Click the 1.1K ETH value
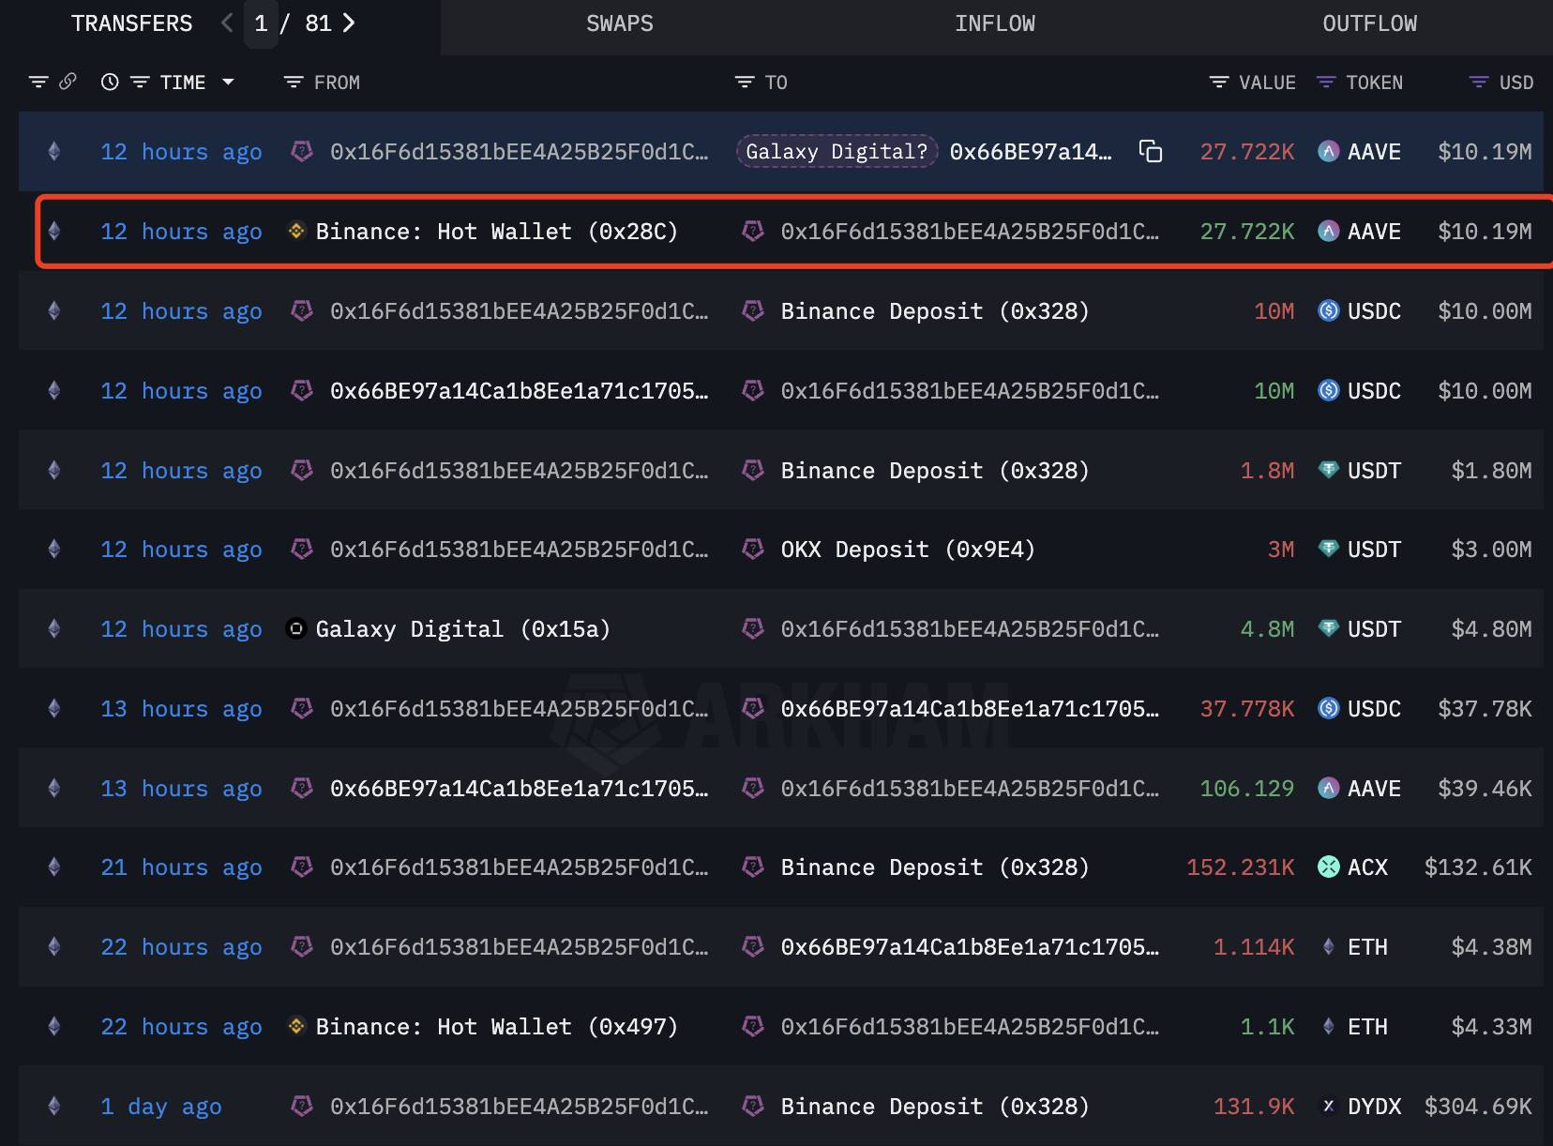The width and height of the screenshot is (1553, 1146). tap(1267, 1027)
